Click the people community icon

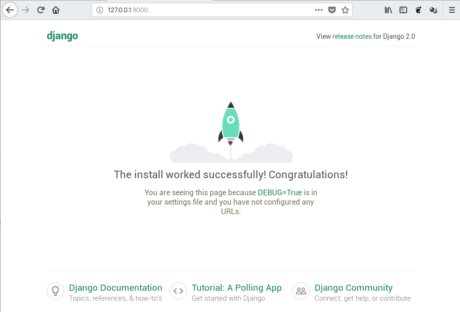301,291
